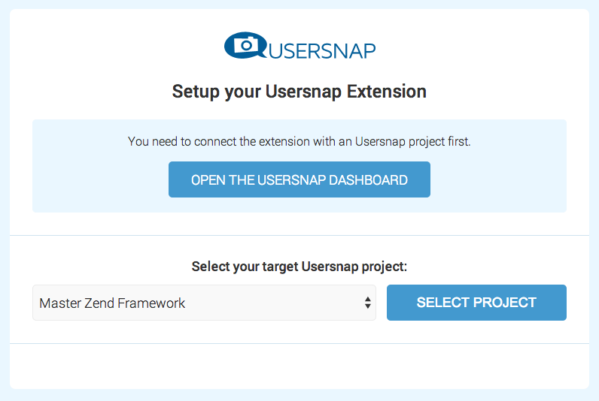
Task: Click the USERSNAP wordmark text
Action: 321,50
